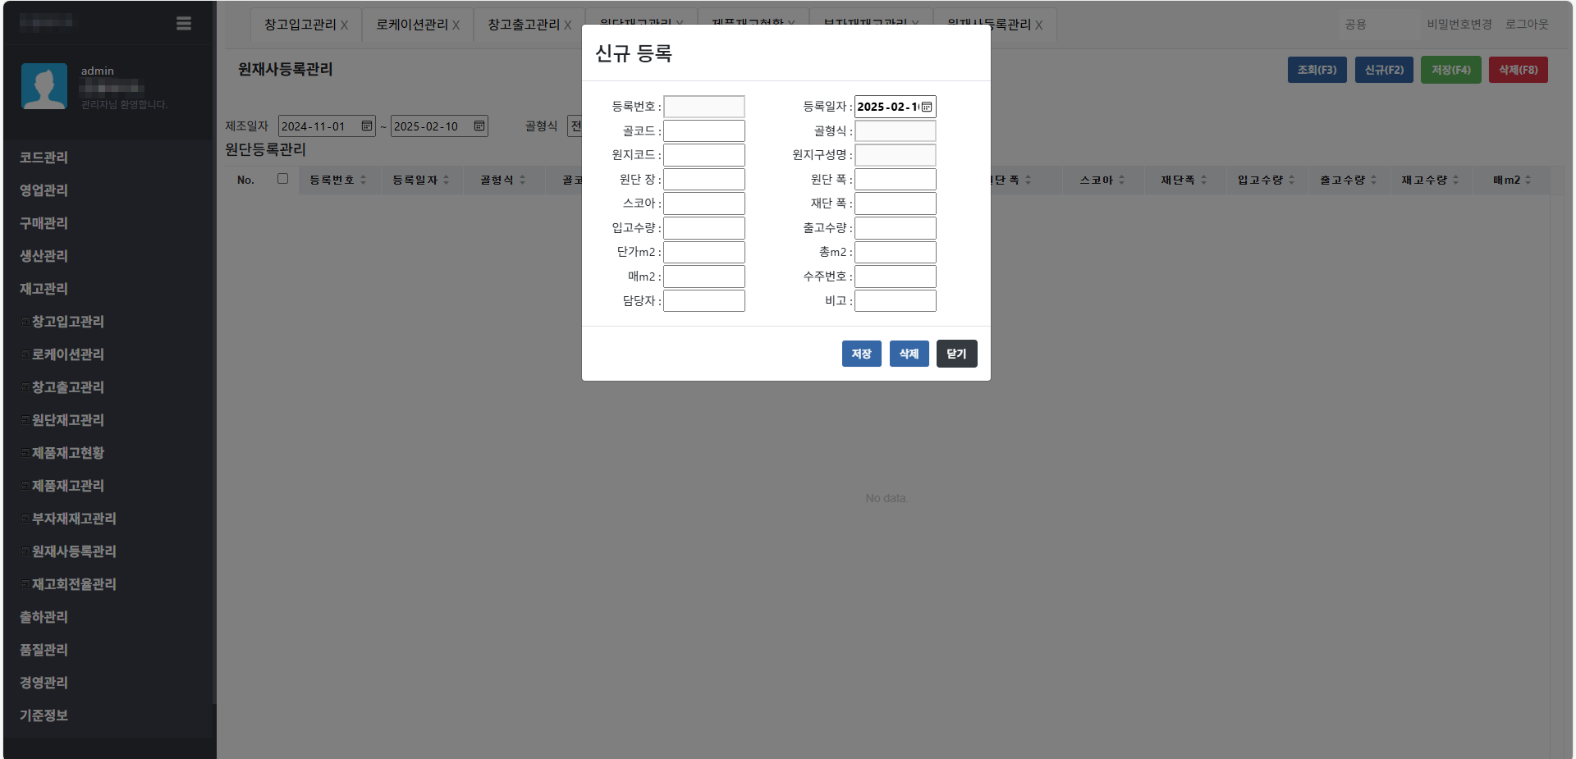The width and height of the screenshot is (1576, 759).
Task: Open calendar picker in dialog 등록일자 field
Action: click(x=927, y=107)
